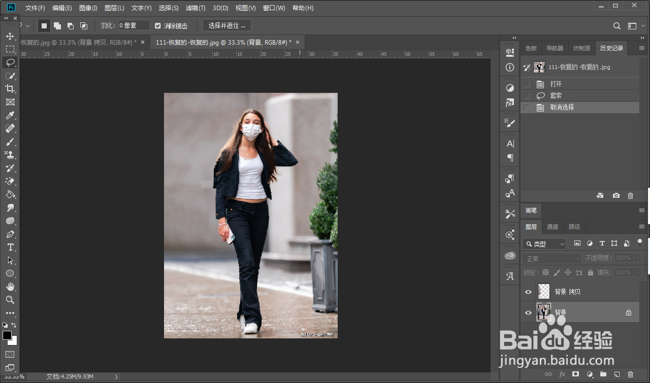The width and height of the screenshot is (650, 383).
Task: Select the Eraser tool
Action: click(10, 181)
